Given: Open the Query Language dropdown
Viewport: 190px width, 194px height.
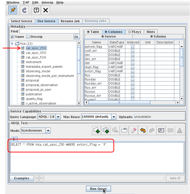Looking at the screenshot, I should [x=58, y=117].
